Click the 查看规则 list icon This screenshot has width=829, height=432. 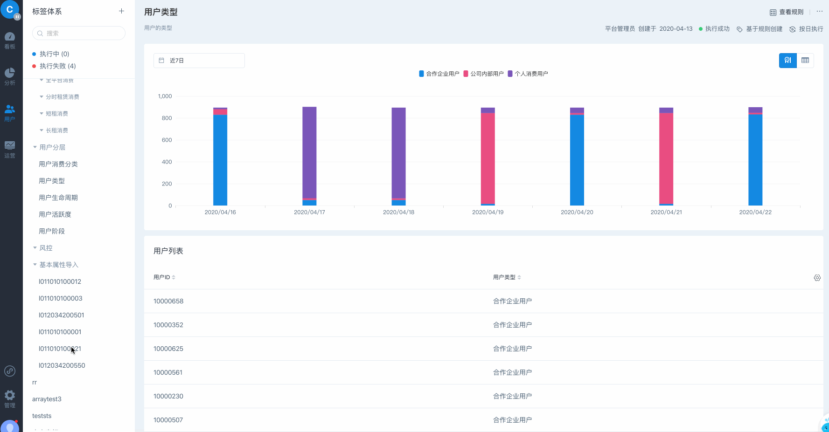[773, 13]
